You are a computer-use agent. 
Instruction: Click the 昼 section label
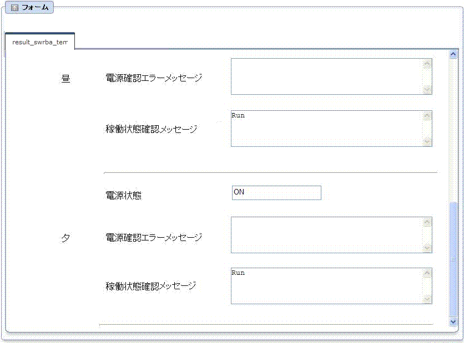point(65,78)
